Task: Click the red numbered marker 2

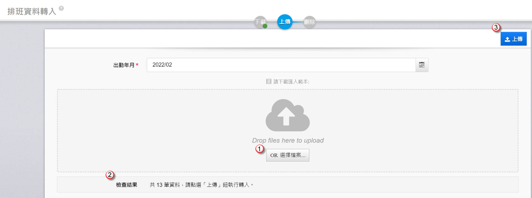Action: point(110,175)
